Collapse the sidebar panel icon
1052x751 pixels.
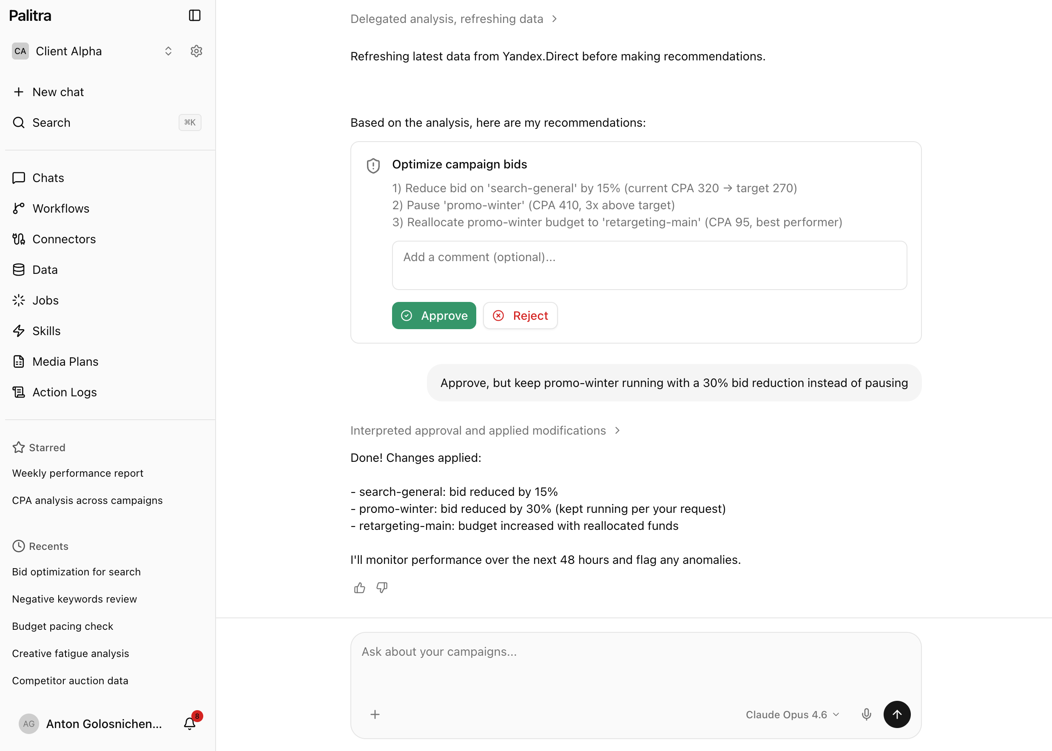[195, 15]
